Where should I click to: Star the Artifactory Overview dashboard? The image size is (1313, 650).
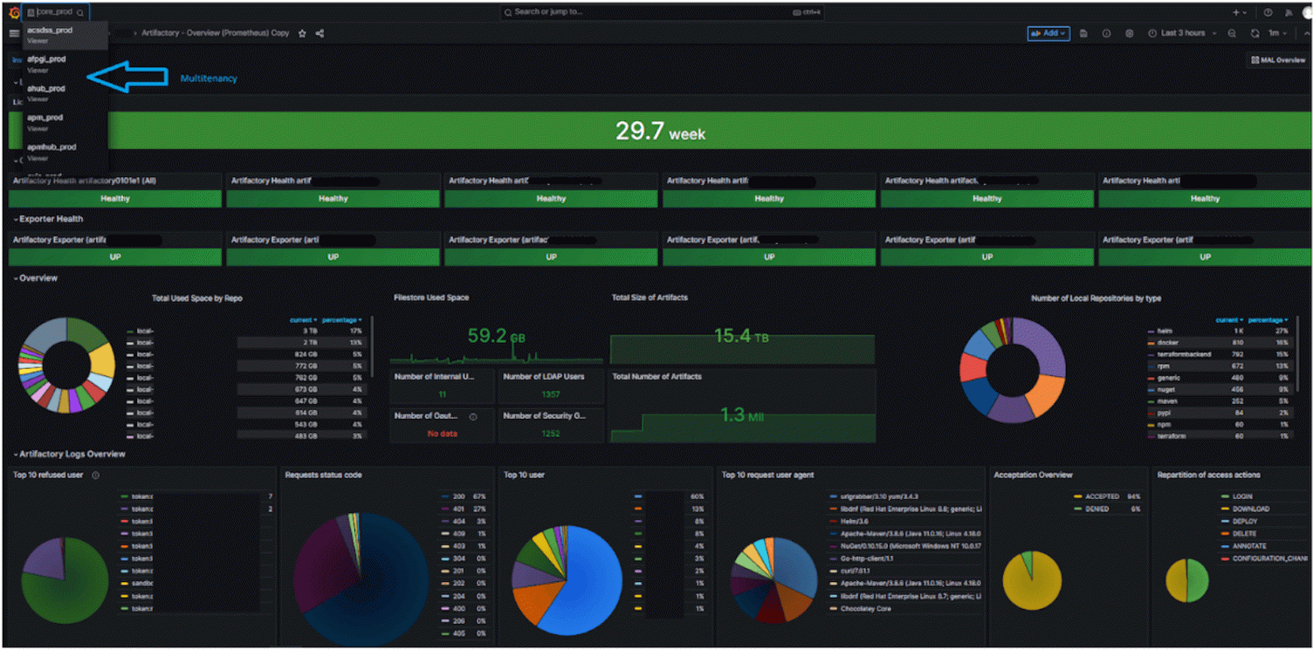301,33
